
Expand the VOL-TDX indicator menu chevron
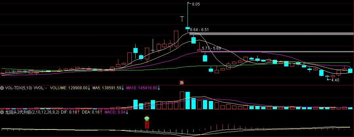pyautogui.click(x=2, y=88)
